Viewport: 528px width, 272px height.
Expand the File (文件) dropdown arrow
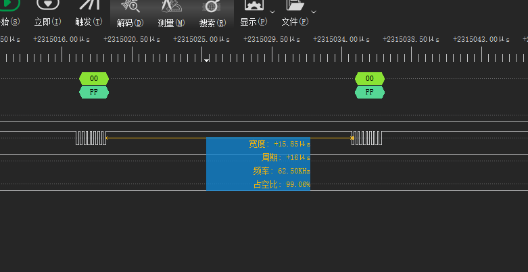(x=313, y=11)
